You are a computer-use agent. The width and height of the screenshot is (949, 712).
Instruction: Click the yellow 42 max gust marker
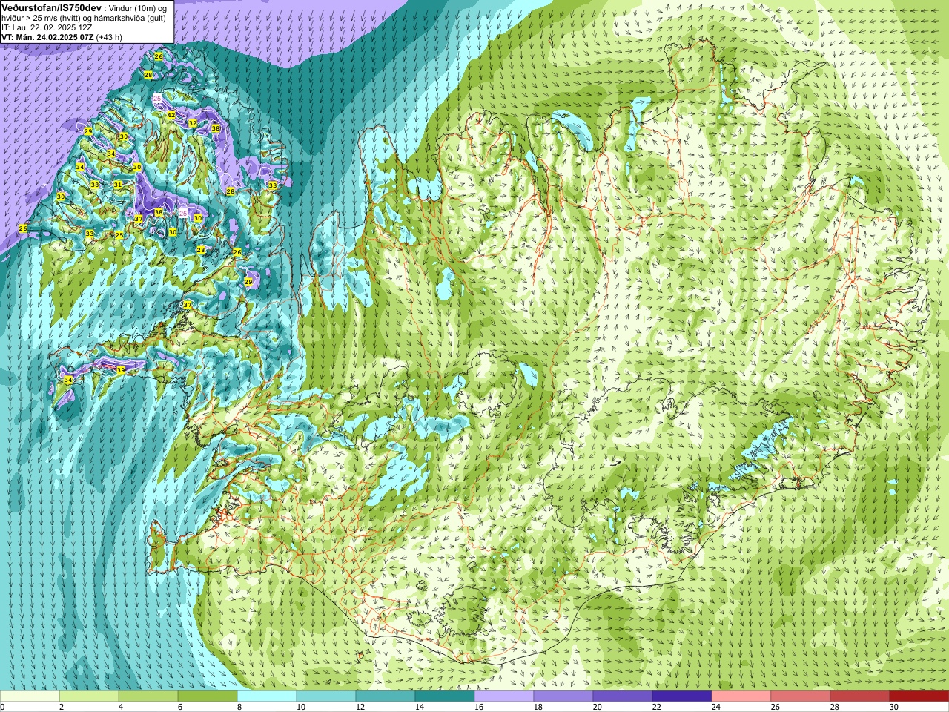click(171, 115)
